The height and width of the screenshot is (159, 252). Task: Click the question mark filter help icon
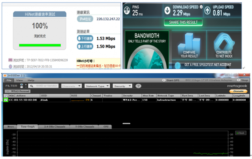(138, 86)
